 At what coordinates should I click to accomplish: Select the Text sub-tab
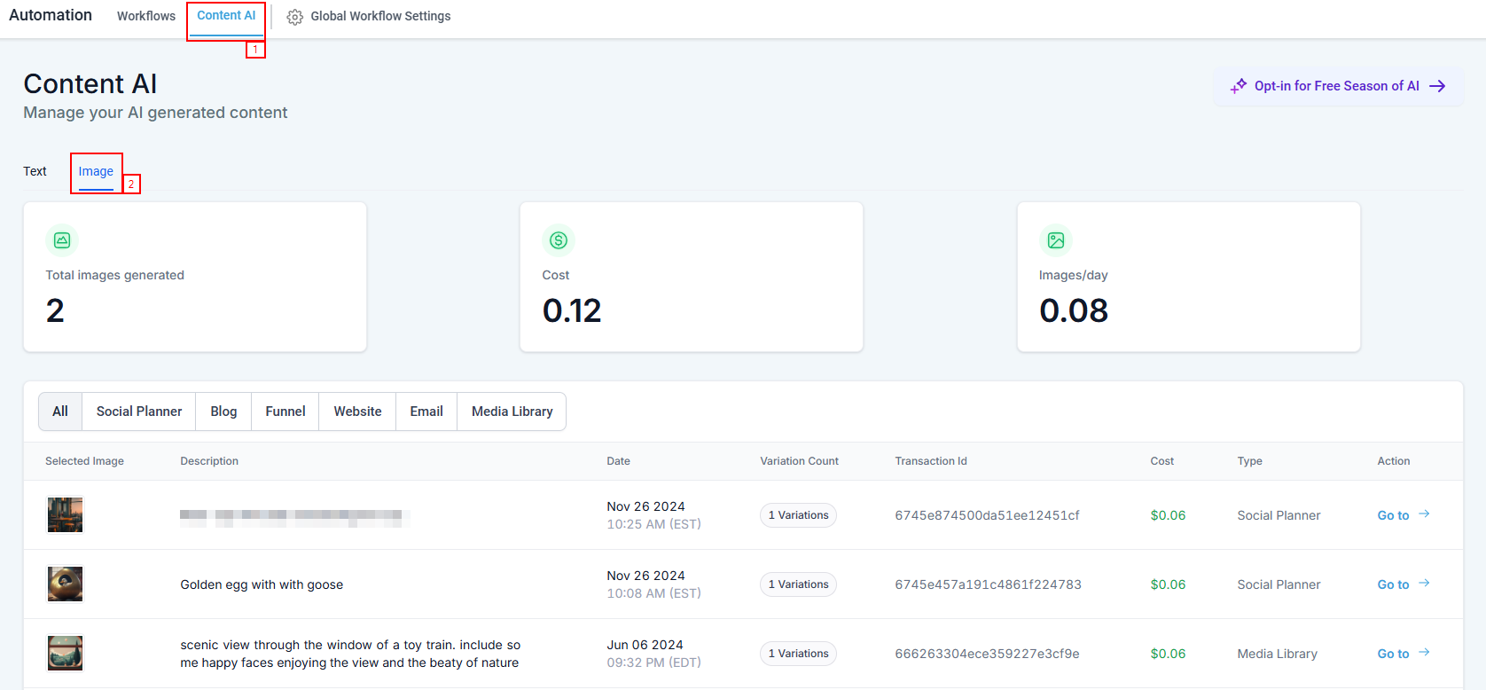pyautogui.click(x=35, y=171)
